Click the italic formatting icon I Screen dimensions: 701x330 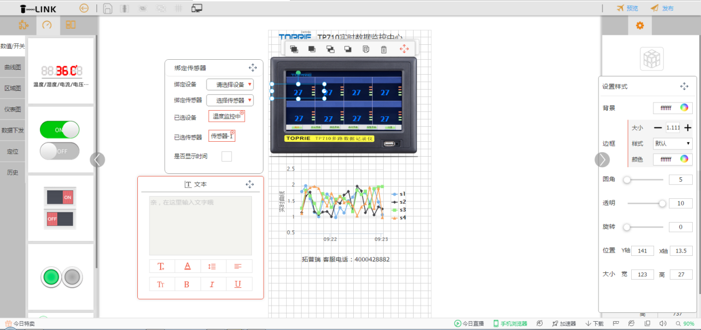[x=213, y=283]
